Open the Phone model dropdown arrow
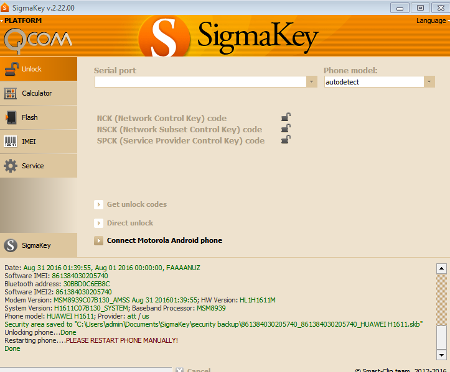This screenshot has height=372, width=450. [429, 82]
